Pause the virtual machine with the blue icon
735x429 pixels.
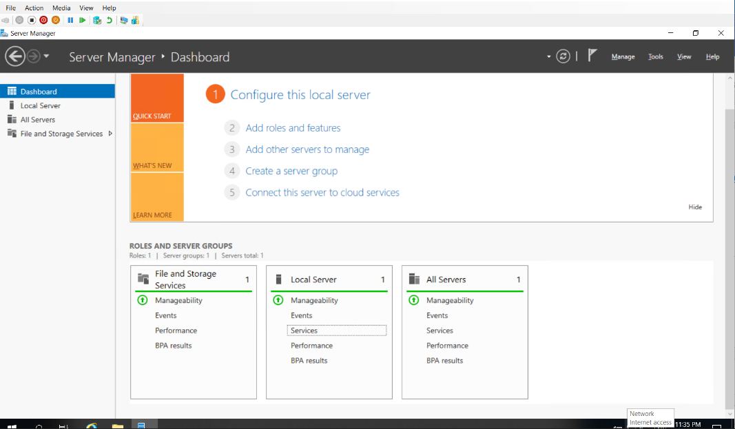click(x=70, y=20)
